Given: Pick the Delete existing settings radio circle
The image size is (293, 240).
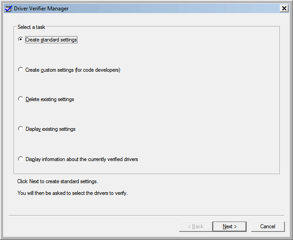Looking at the screenshot, I should (20, 99).
